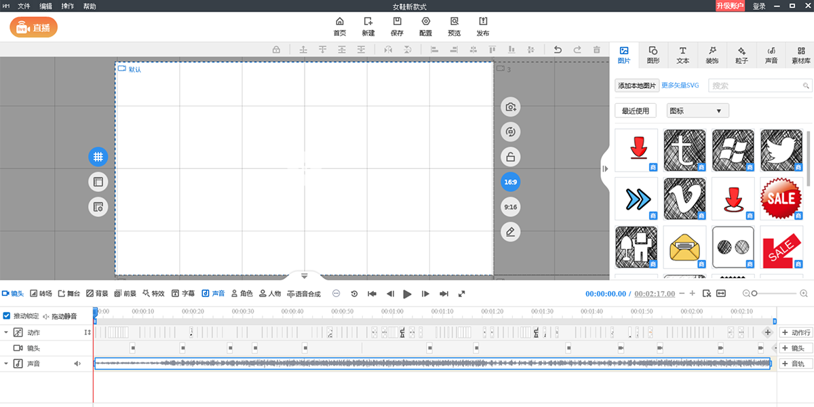Toggle fullscreen expand icon in timeline
The image size is (814, 407).
point(462,294)
